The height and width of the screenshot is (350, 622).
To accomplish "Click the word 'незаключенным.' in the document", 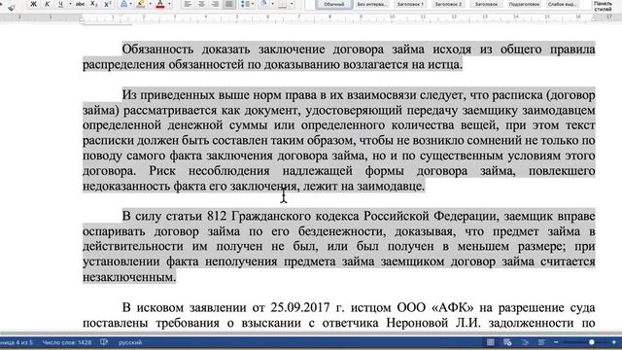I will (129, 277).
